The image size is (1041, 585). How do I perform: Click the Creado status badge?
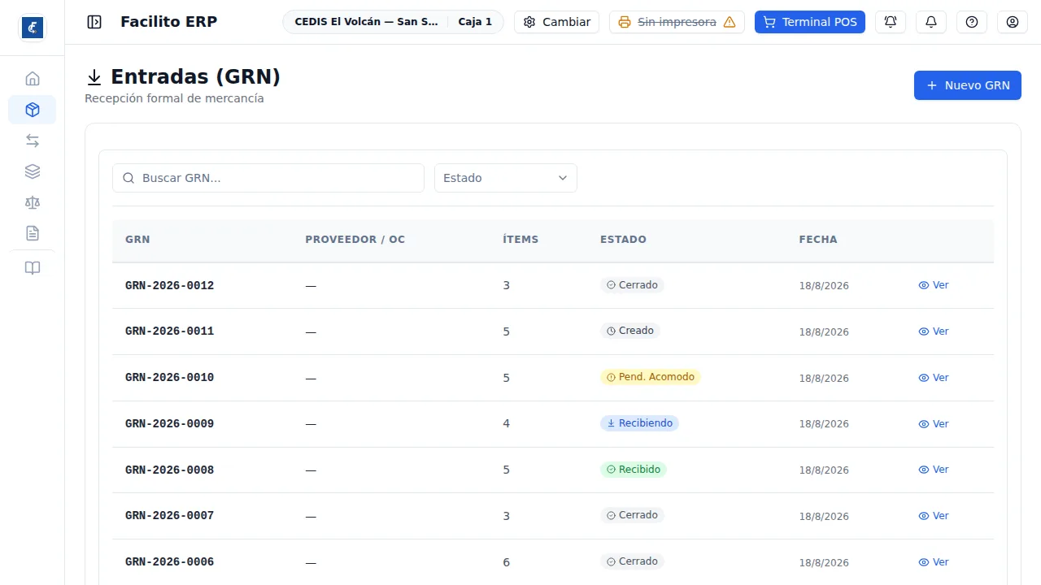630,331
